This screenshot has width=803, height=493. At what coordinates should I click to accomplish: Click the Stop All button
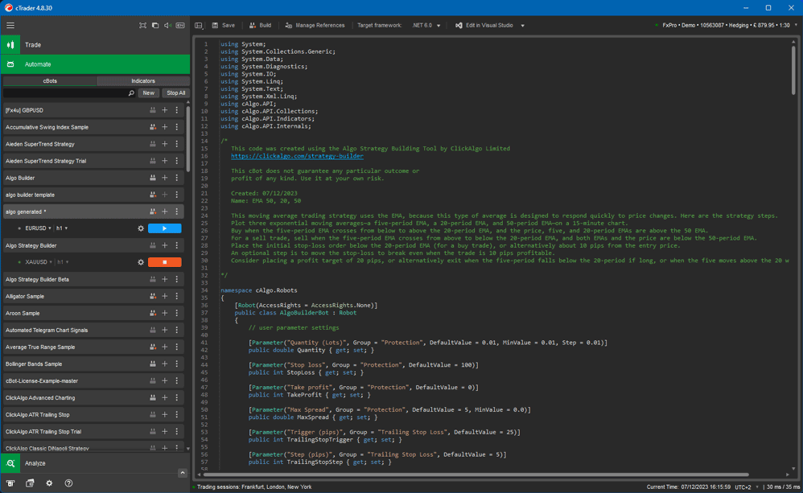pyautogui.click(x=175, y=93)
